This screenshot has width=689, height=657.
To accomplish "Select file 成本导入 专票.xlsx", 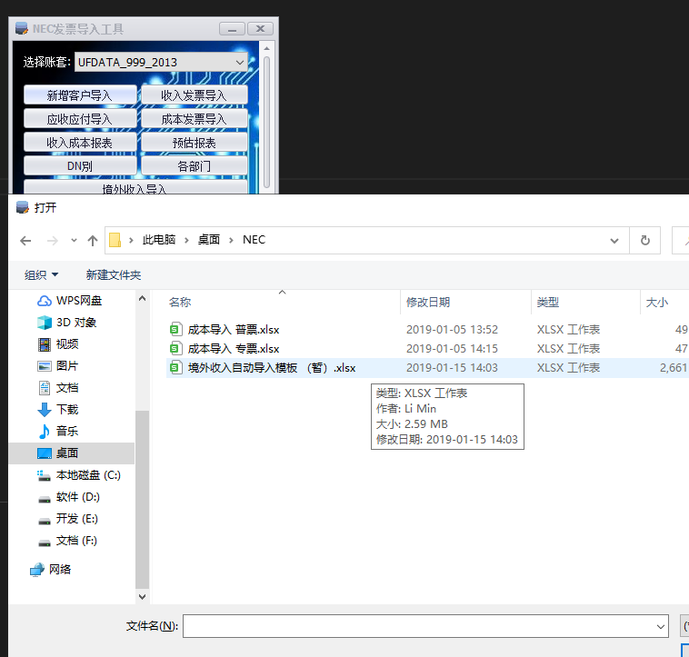I will [234, 349].
